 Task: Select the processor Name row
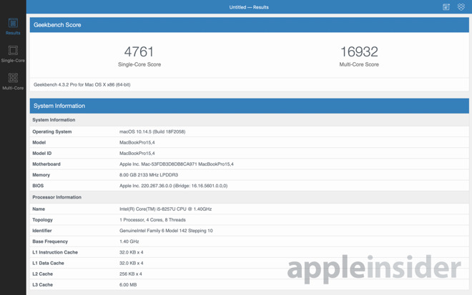[x=249, y=209]
